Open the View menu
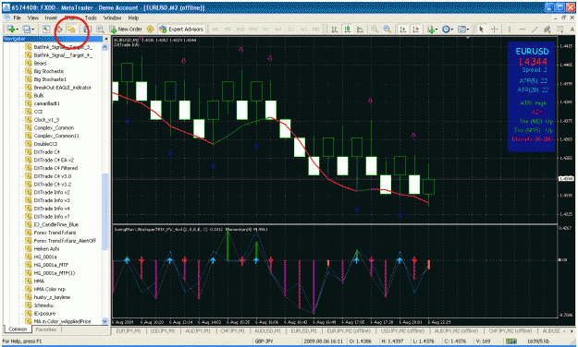This screenshot has height=347, width=578. 32,18
